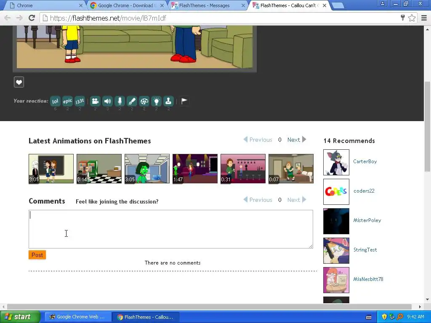Open the 3:05 green character animation thumbnail

[147, 169]
